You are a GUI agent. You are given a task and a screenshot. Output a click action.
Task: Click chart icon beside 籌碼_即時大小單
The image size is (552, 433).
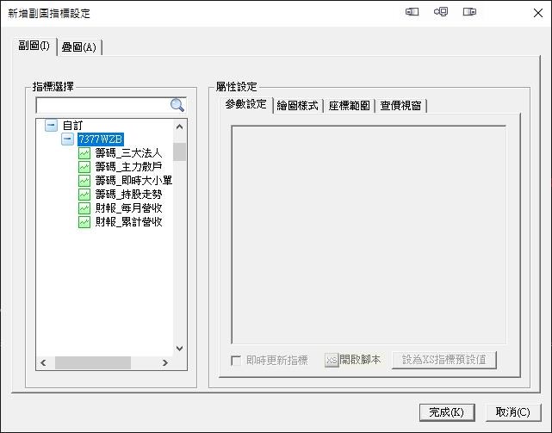[84, 181]
